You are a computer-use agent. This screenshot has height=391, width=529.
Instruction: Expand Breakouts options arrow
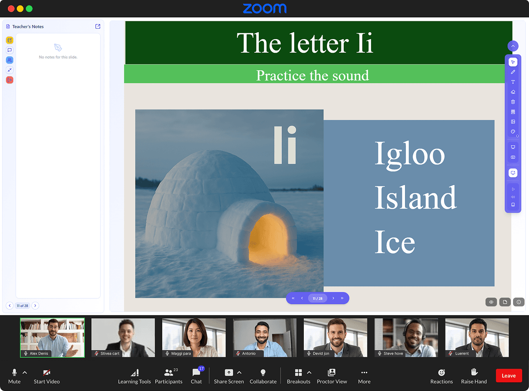click(x=309, y=372)
